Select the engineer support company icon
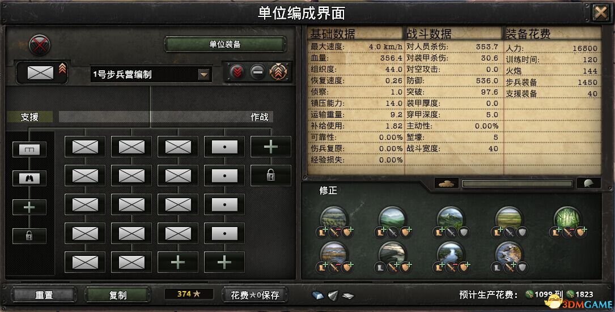The width and height of the screenshot is (615, 312). [x=29, y=149]
